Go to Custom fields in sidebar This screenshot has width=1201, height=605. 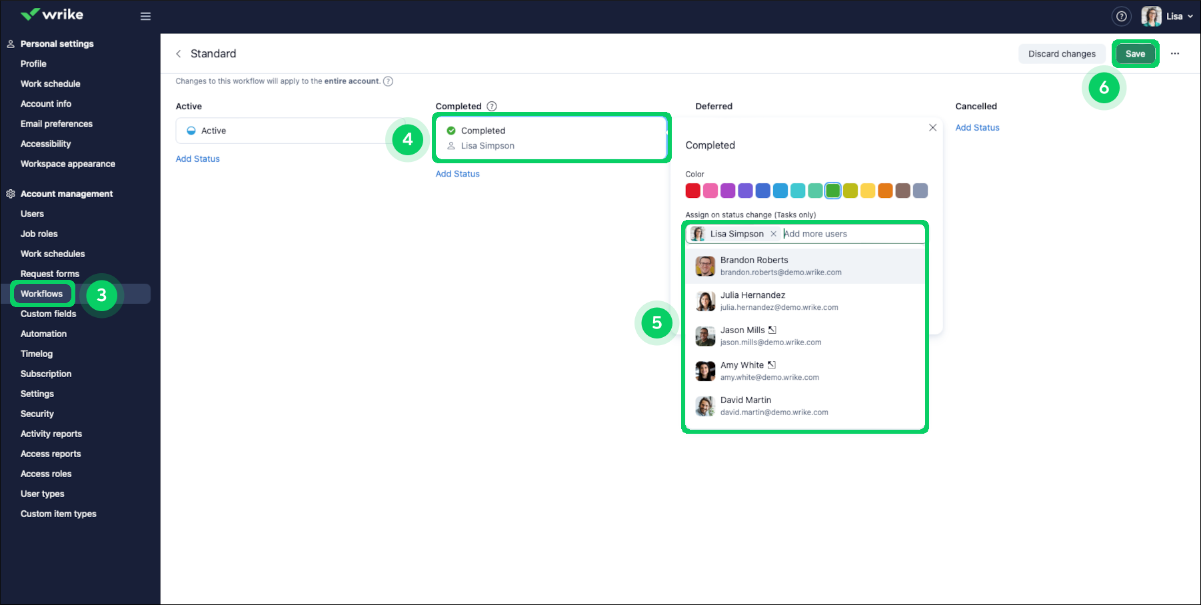coord(48,314)
